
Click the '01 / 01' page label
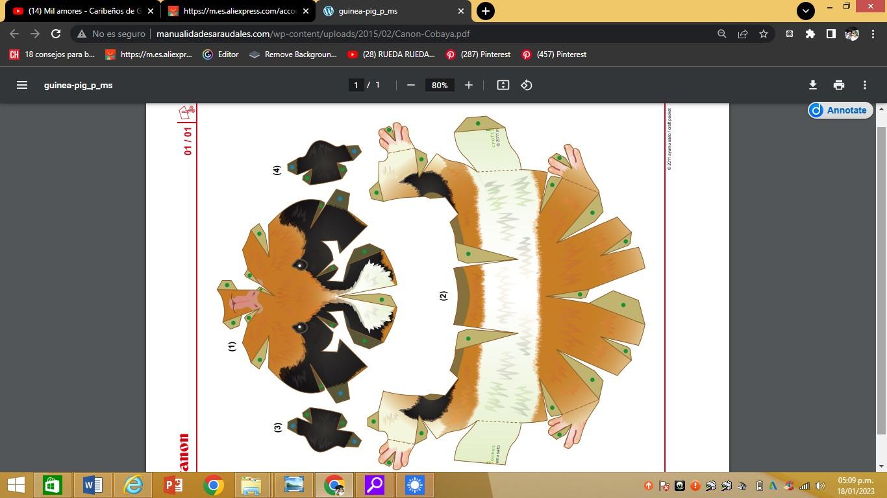click(x=188, y=140)
